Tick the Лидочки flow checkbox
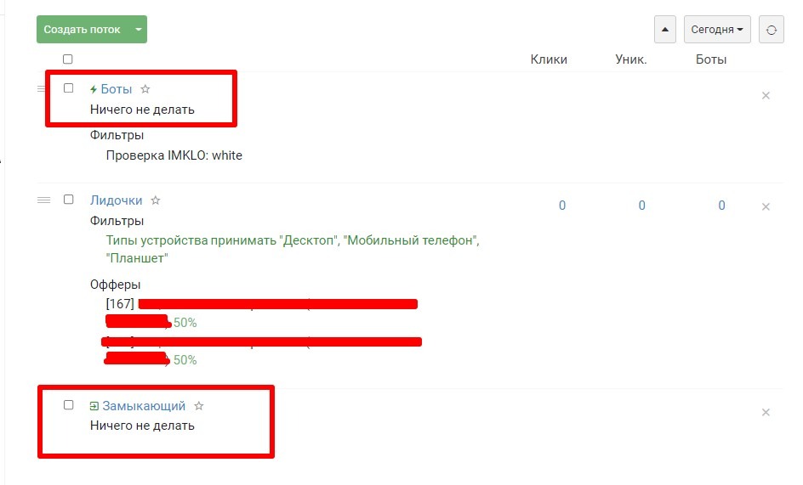This screenshot has width=803, height=485. 69,200
